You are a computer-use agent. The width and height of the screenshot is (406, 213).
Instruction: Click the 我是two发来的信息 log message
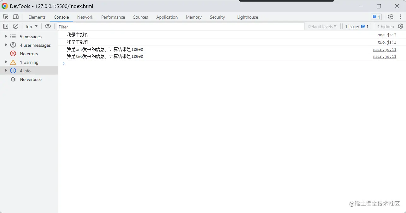click(105, 56)
